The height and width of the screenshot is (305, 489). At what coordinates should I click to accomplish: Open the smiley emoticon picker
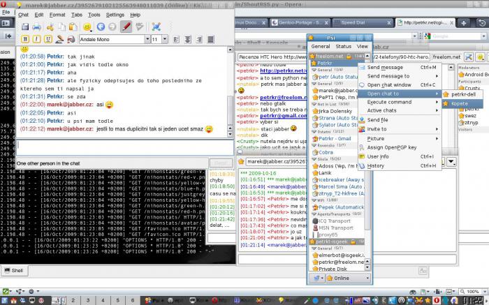[x=87, y=27]
